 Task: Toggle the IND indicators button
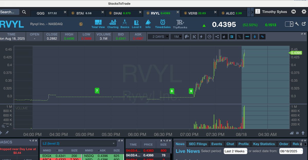(x=247, y=37)
